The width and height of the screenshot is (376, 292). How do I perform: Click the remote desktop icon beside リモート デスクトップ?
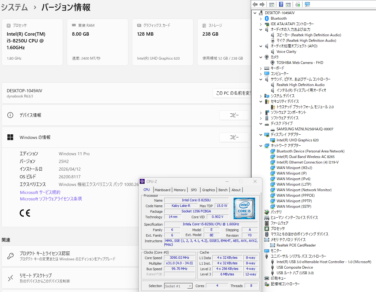pyautogui.click(x=10, y=278)
